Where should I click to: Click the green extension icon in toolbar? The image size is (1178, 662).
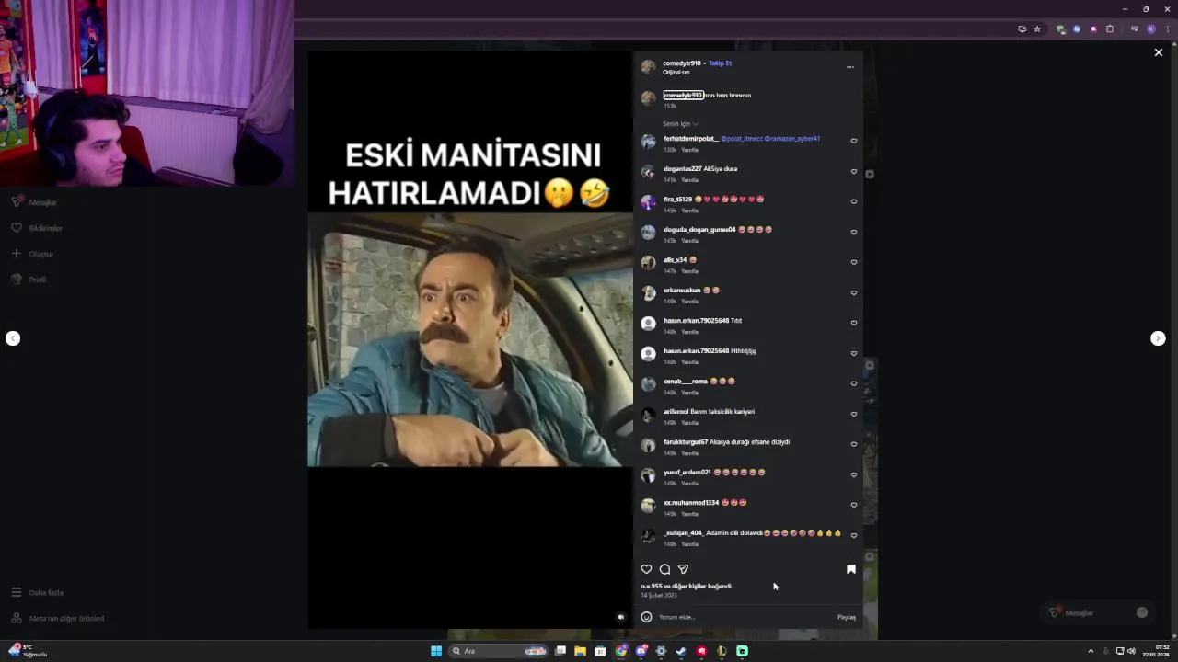[1061, 29]
